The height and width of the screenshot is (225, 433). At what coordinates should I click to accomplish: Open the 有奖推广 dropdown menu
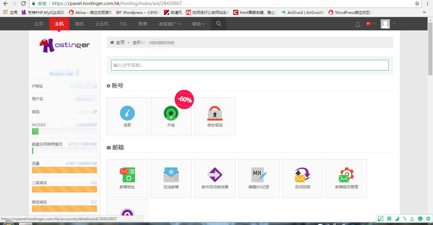[170, 23]
